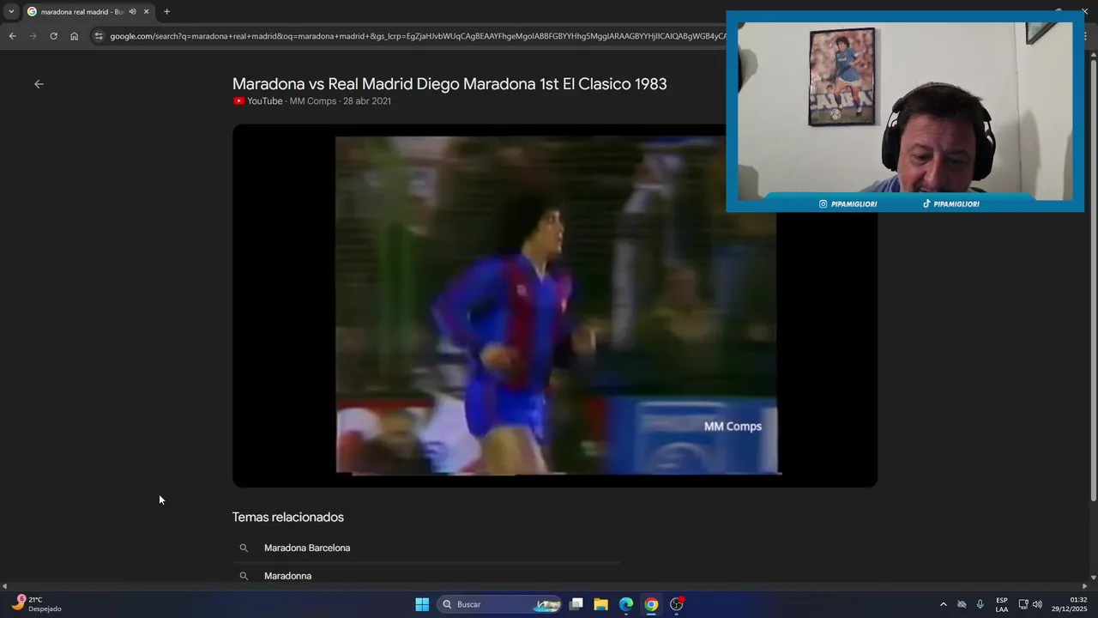Search related topic Maradonna

coord(287,576)
